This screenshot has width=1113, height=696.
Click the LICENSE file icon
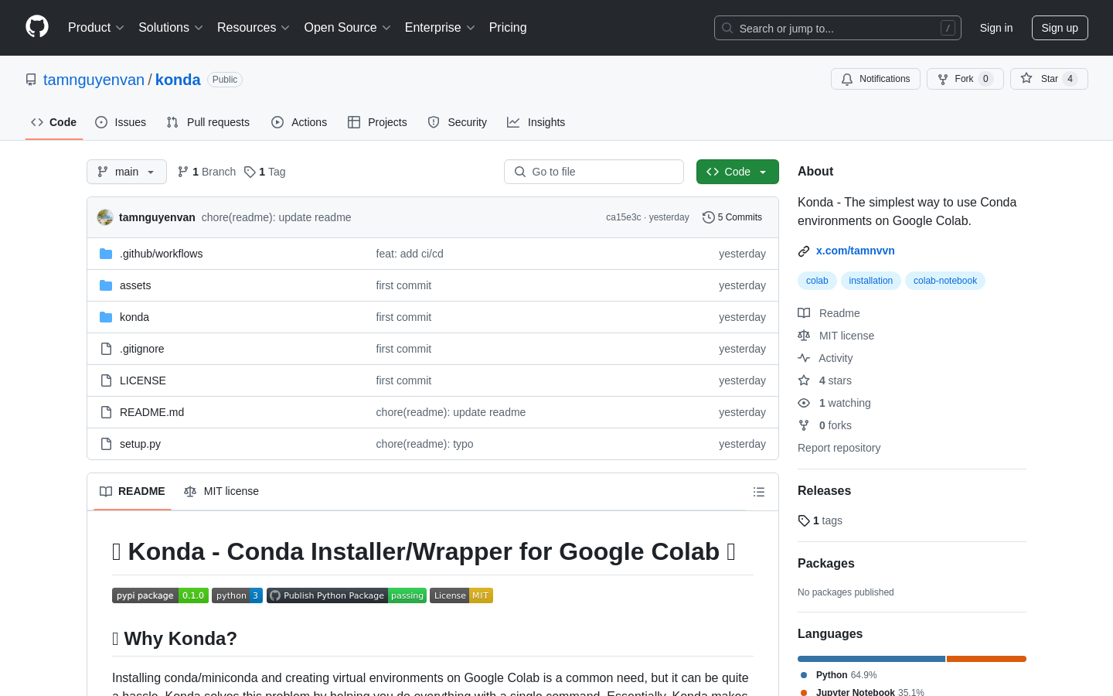(106, 380)
